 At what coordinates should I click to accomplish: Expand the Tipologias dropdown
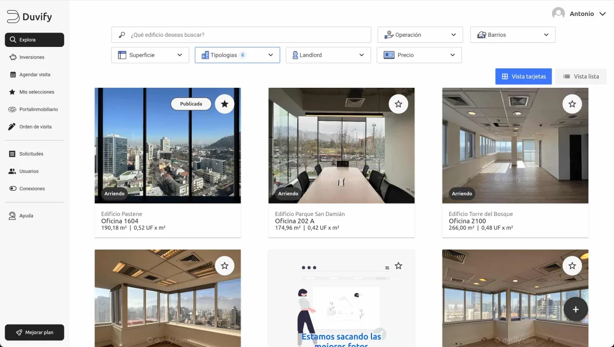pyautogui.click(x=237, y=55)
